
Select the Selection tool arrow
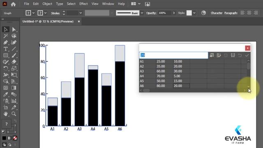(5, 30)
